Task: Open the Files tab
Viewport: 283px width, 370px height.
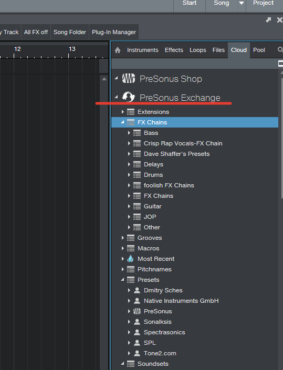Action: click(x=218, y=50)
